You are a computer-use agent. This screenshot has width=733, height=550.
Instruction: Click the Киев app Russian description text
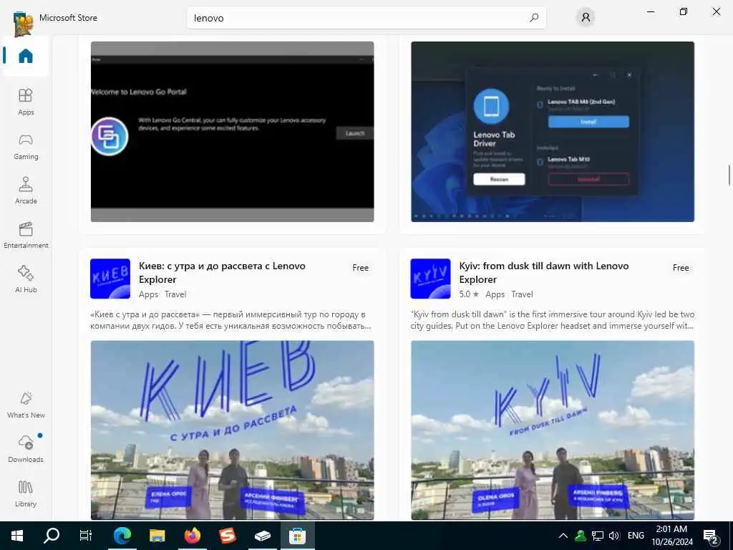tap(230, 320)
